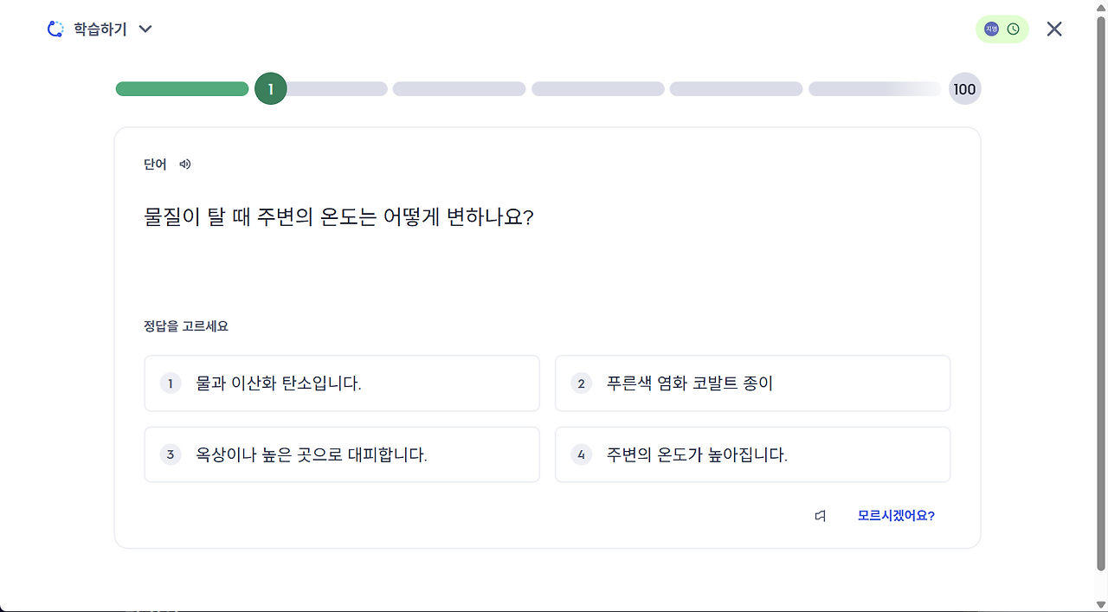
Task: Select answer 물과 이산화 탄소입니다.
Action: pos(341,383)
